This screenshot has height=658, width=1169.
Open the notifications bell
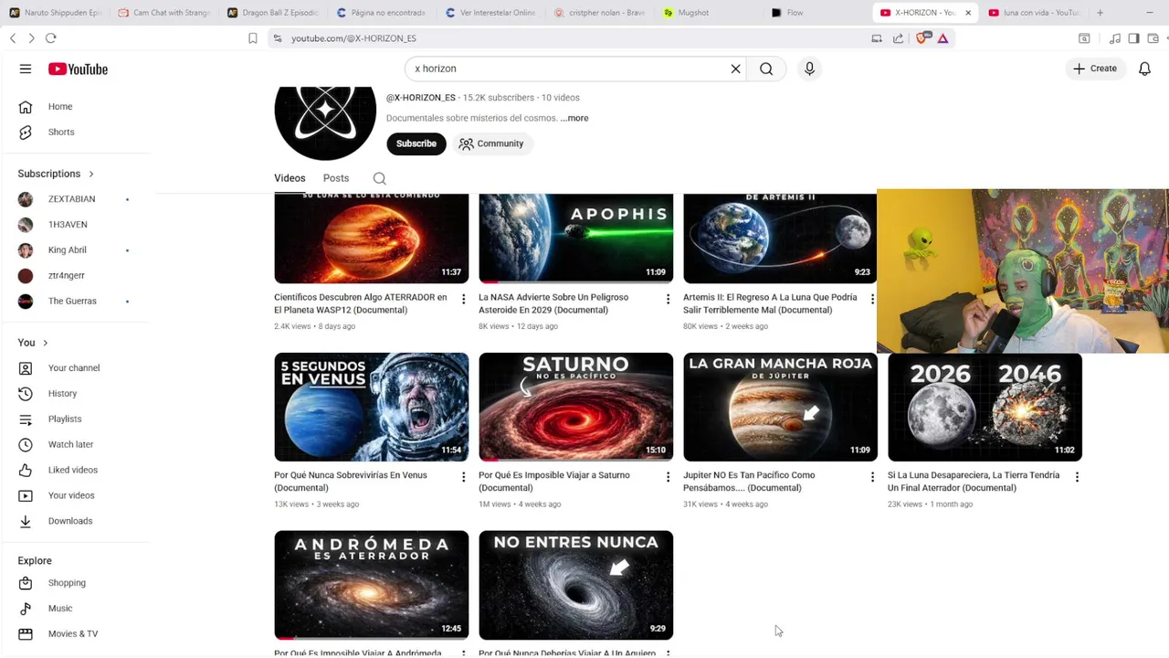pos(1144,69)
